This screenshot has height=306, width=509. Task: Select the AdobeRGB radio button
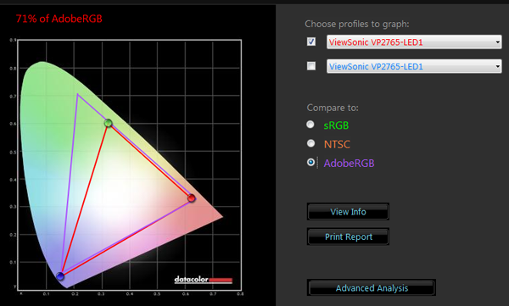pos(310,162)
